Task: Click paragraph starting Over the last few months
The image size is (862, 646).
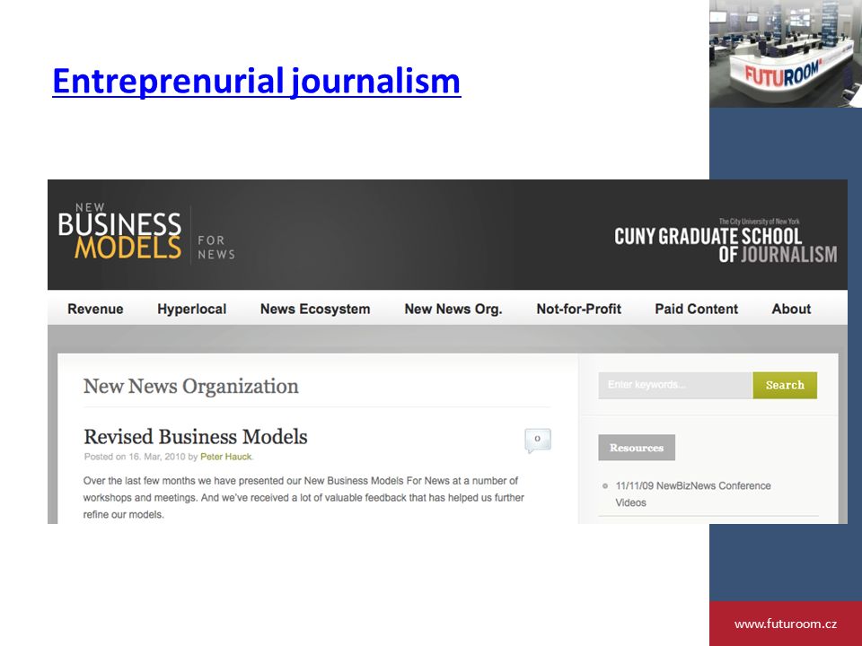Action: [x=303, y=497]
